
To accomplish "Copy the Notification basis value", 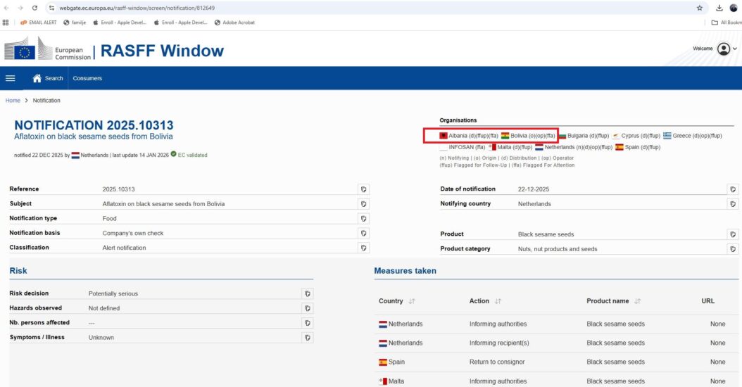I will (x=364, y=233).
